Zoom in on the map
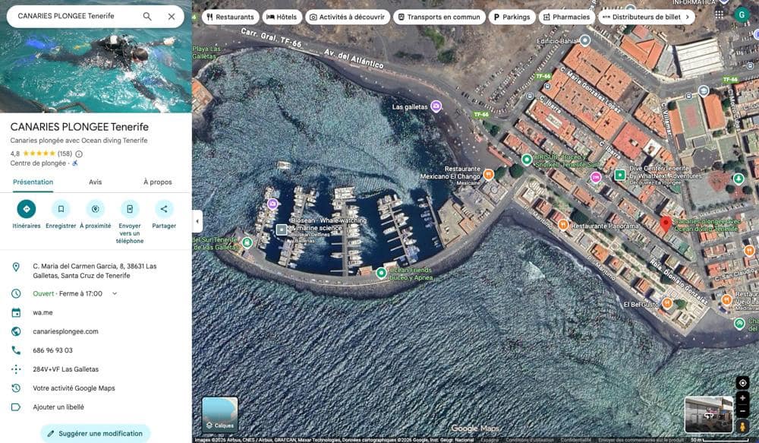 coord(742,398)
